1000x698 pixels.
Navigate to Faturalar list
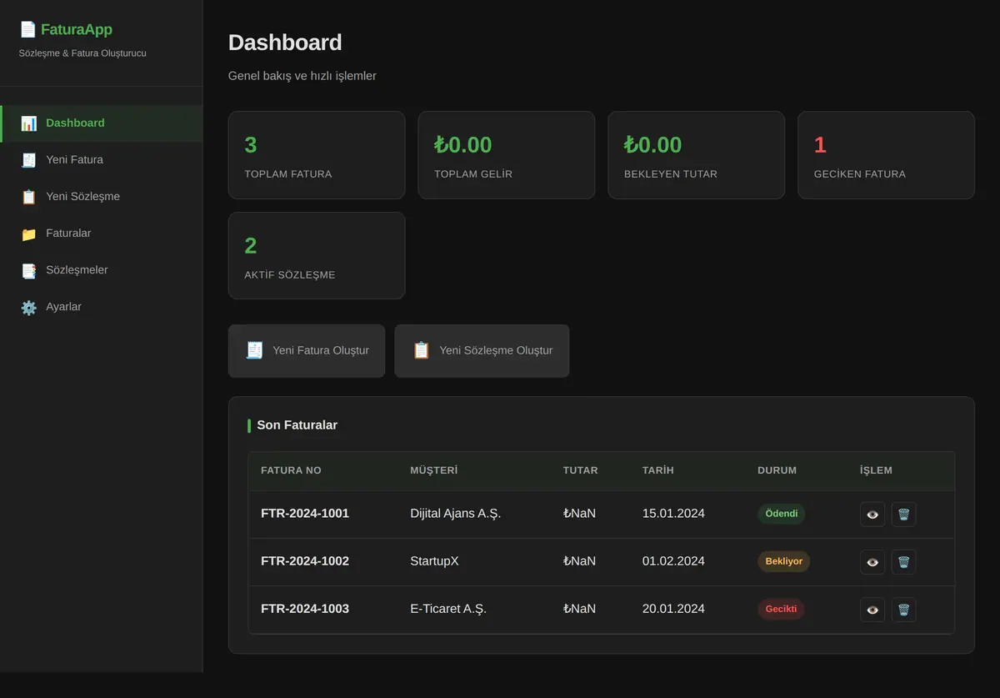point(101,234)
